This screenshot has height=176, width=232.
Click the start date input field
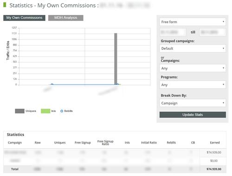[x=172, y=32]
